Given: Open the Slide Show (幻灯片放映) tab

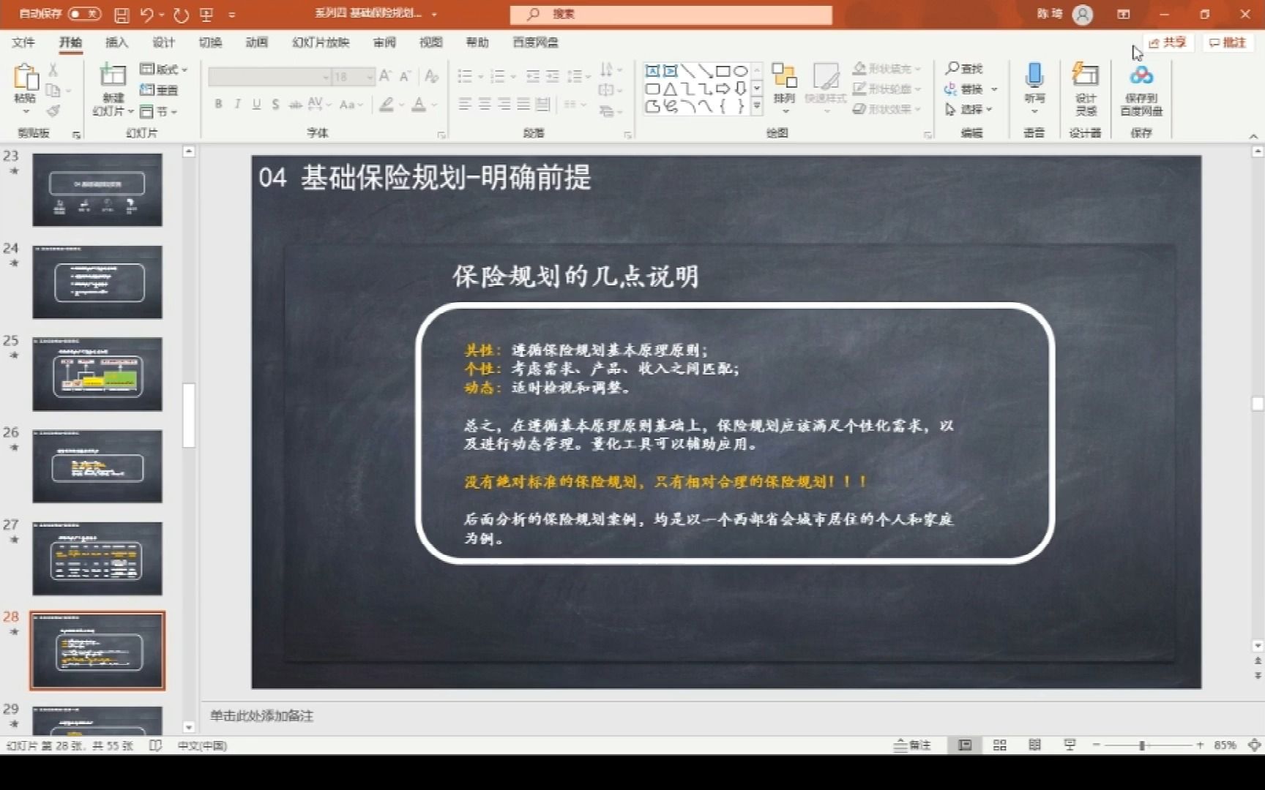Looking at the screenshot, I should (x=321, y=42).
